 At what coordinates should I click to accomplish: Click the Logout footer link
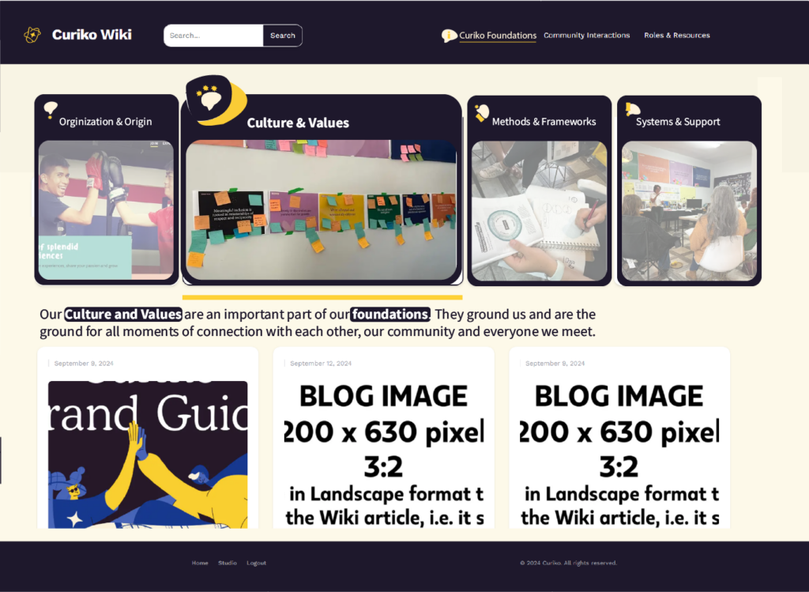click(256, 563)
